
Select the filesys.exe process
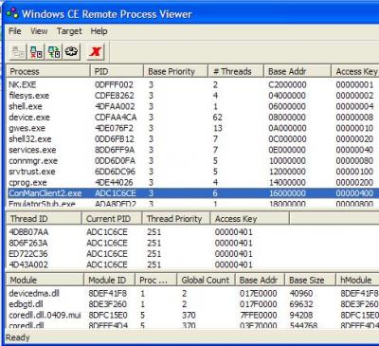[192, 96]
